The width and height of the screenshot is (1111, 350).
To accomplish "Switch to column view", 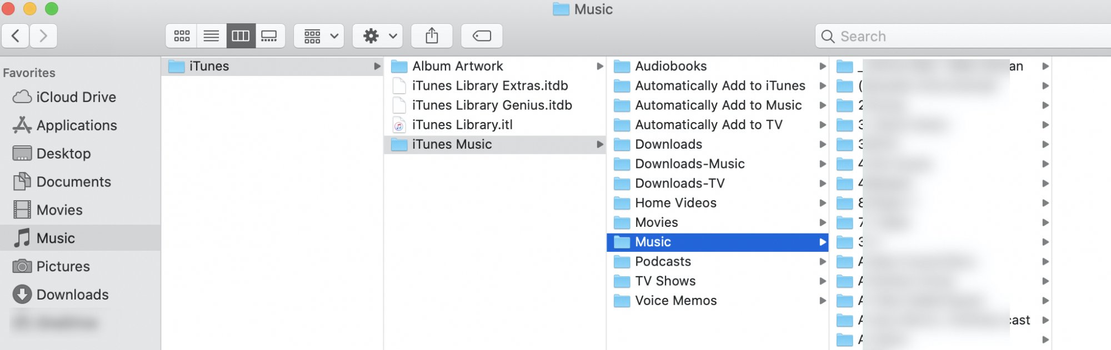I will click(241, 36).
